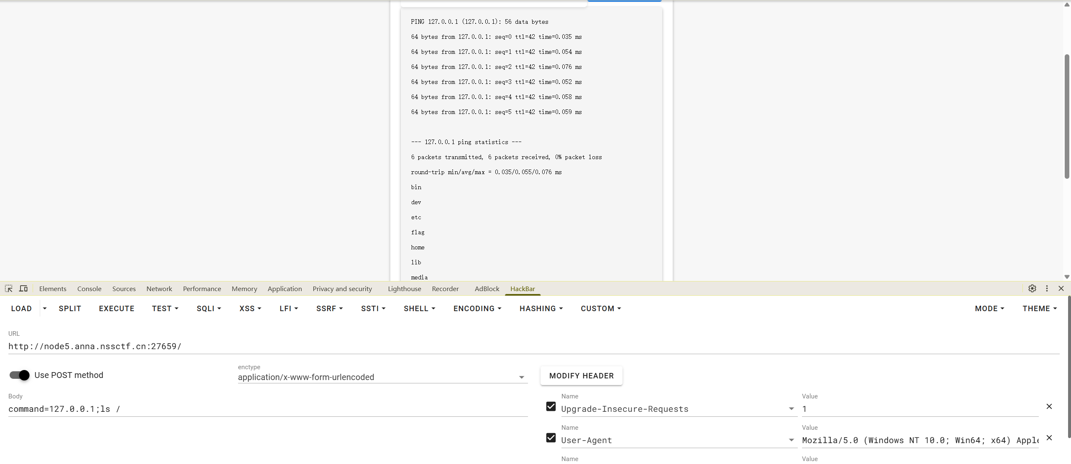Screen dimensions: 1071x464
Task: Uncheck the Upgrade-Insecure-Requests header checkbox
Action: 551,406
